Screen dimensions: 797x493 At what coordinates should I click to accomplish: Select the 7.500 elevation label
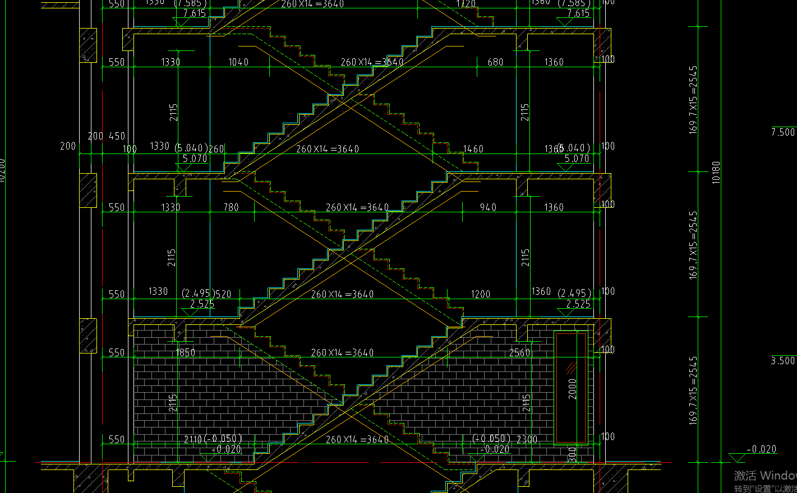click(x=783, y=132)
